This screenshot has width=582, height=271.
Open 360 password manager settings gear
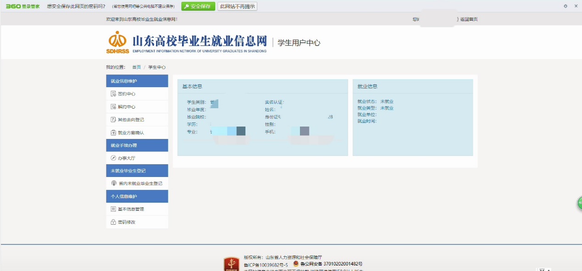click(565, 6)
